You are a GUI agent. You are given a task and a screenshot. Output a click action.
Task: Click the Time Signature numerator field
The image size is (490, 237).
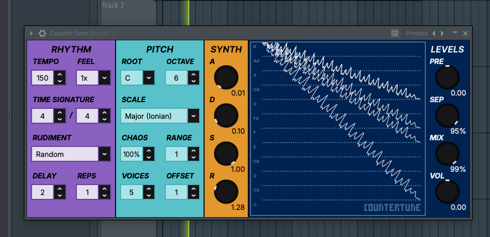pos(43,116)
